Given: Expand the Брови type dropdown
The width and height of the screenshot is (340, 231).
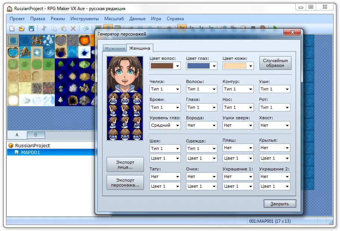Looking at the screenshot, I should pyautogui.click(x=165, y=107).
